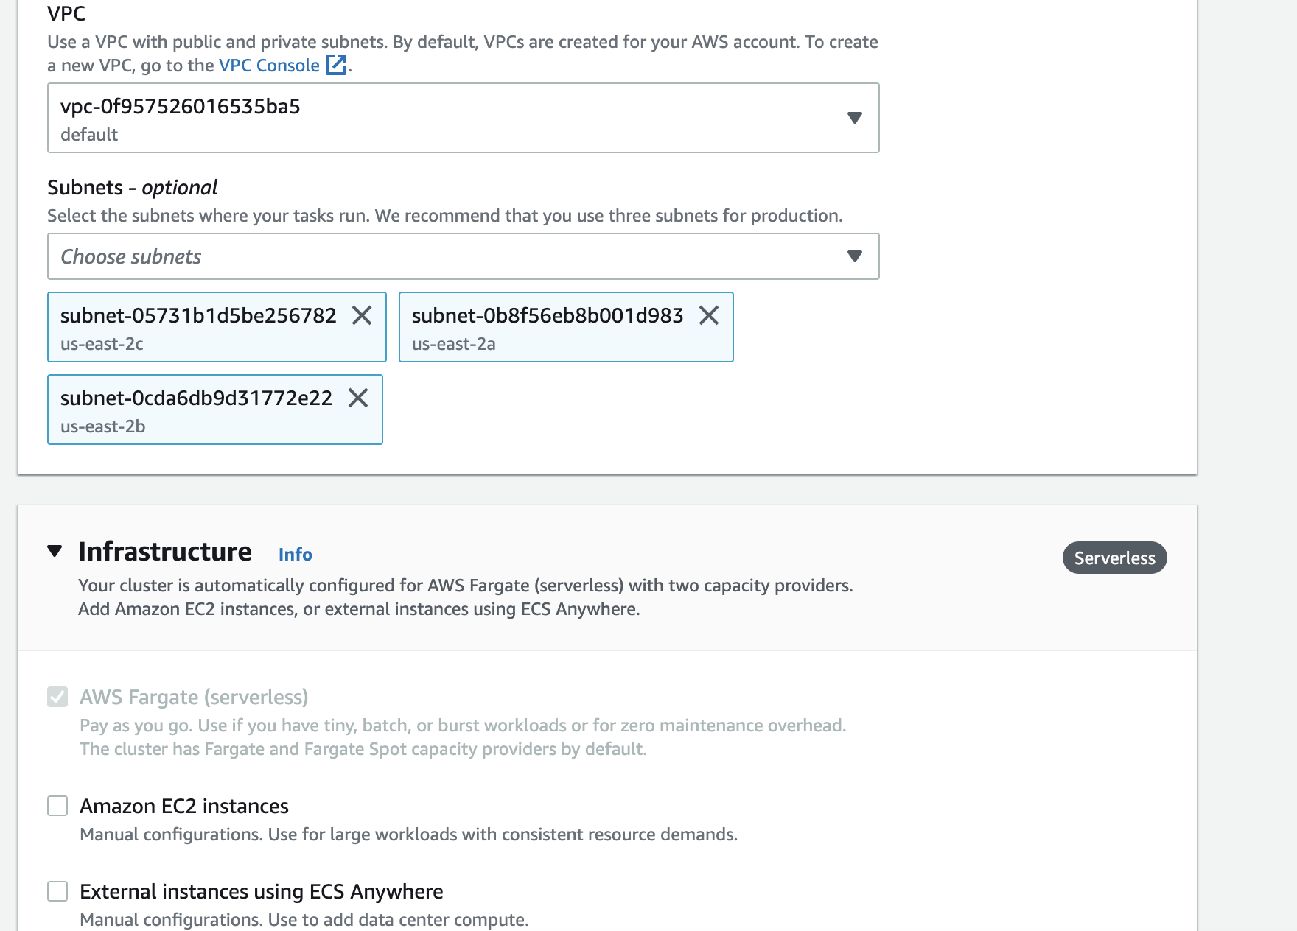Click the Choose subnets input field
Viewport: 1297px width, 931px height.
click(x=295, y=256)
